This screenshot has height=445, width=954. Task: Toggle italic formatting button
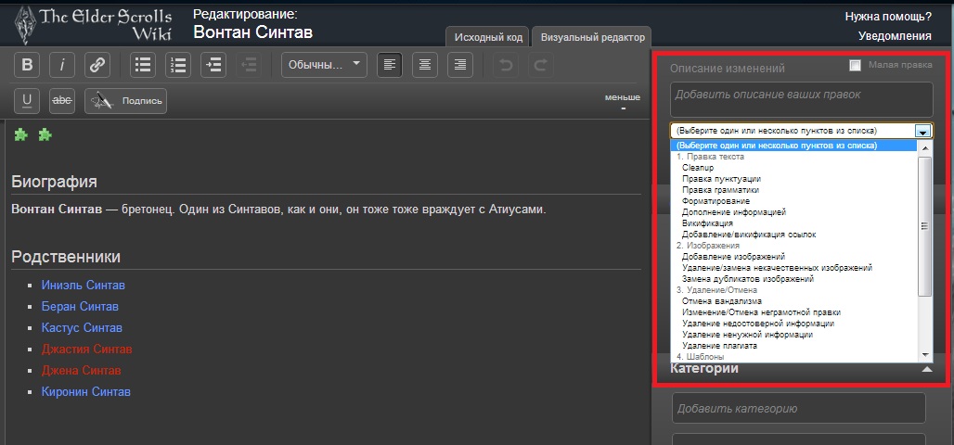tap(62, 65)
